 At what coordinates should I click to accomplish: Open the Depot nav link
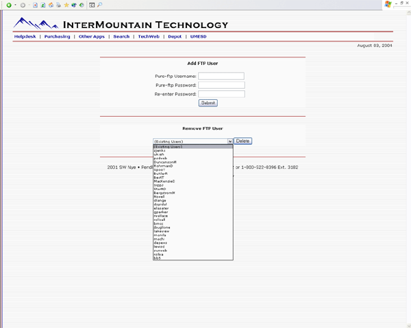pyautogui.click(x=175, y=37)
